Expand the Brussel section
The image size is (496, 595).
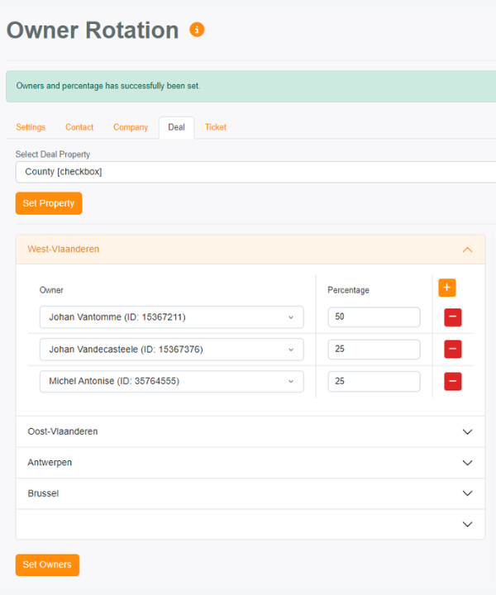[467, 493]
